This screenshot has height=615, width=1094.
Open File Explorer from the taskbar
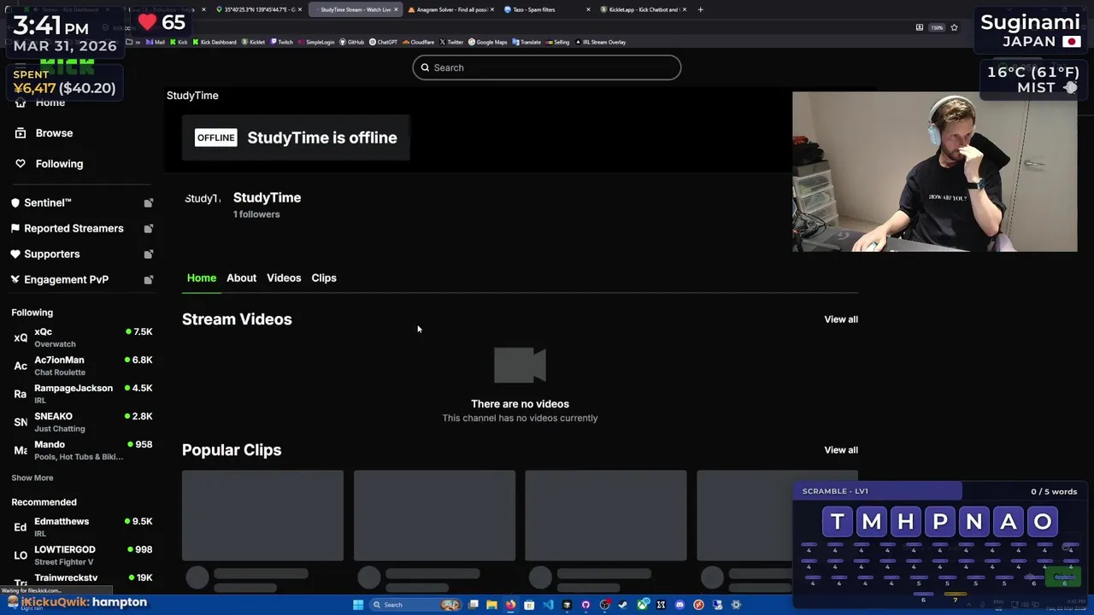[491, 605]
